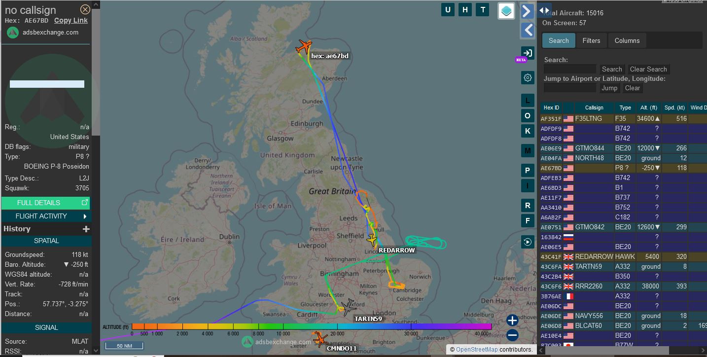Click the REDARROW aircraft icon on map
707x357 pixels.
pyautogui.click(x=372, y=240)
